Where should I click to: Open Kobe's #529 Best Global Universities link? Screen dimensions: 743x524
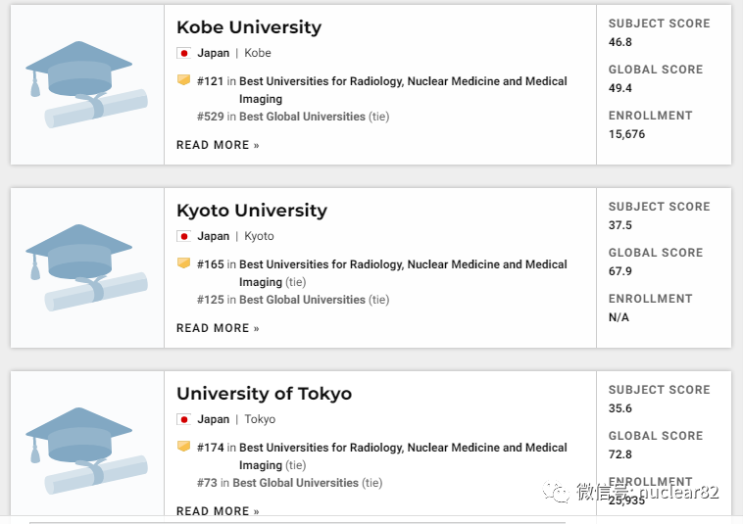302,117
